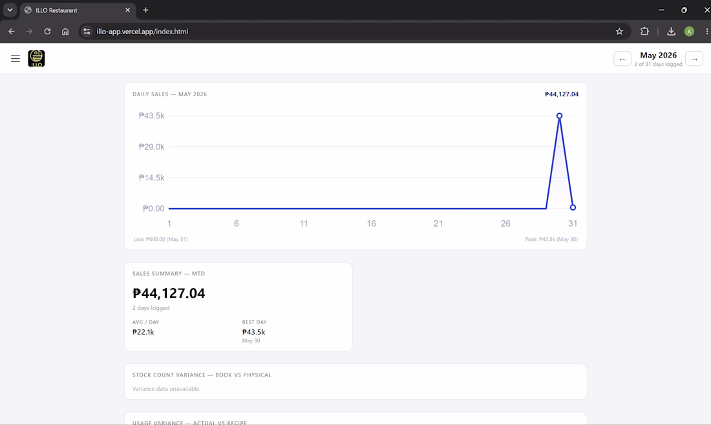The height and width of the screenshot is (425, 711).
Task: Click the Best Day ₱43.5k value
Action: pos(253,332)
